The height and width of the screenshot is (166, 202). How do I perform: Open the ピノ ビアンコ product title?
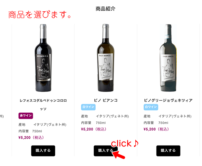coord(106,100)
